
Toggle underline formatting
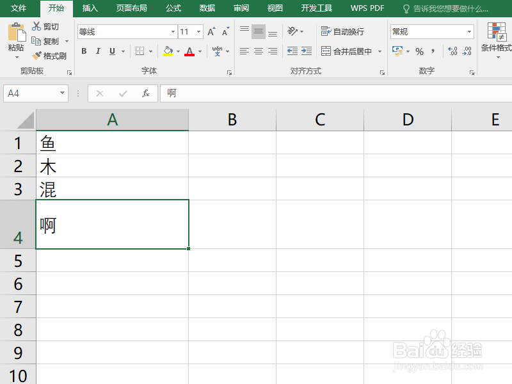tap(113, 51)
